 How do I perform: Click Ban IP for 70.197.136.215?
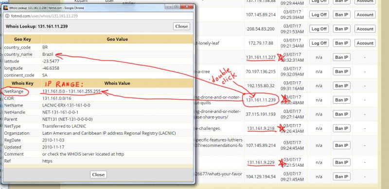341,72
